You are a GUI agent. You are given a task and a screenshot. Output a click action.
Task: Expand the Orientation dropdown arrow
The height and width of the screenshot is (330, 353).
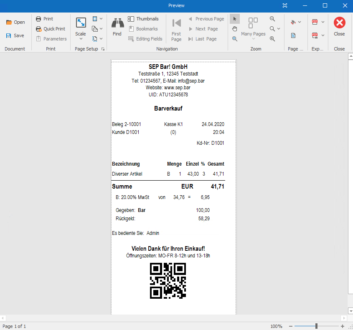(x=101, y=29)
